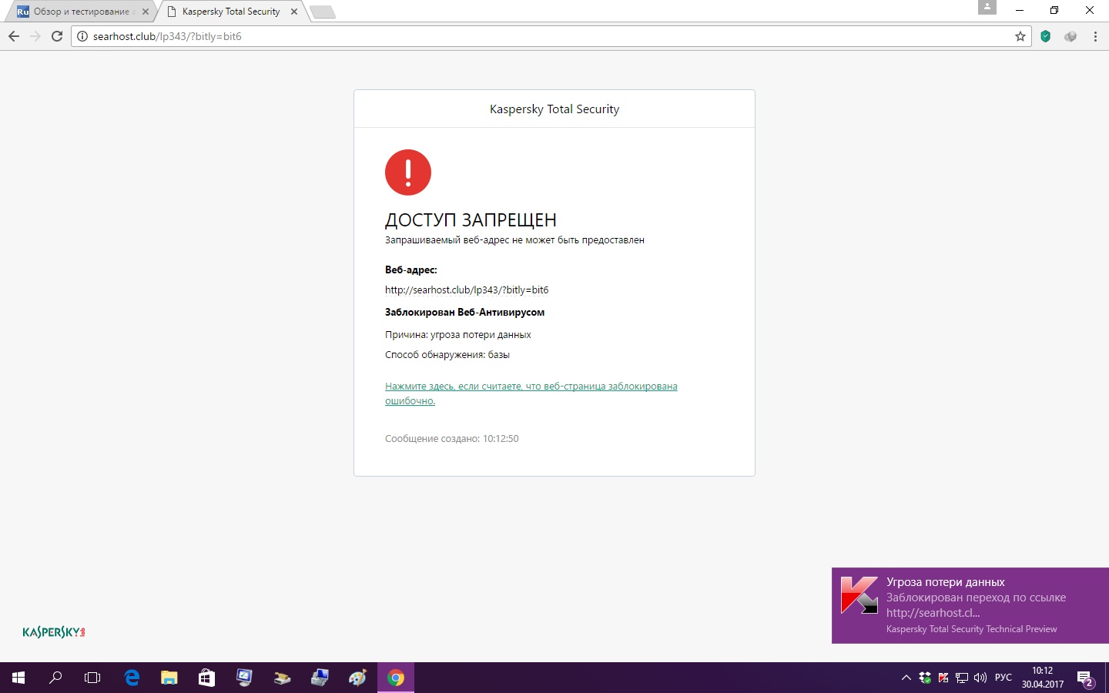Open File Explorer from the taskbar
Viewport: 1109px width, 693px height.
[169, 678]
